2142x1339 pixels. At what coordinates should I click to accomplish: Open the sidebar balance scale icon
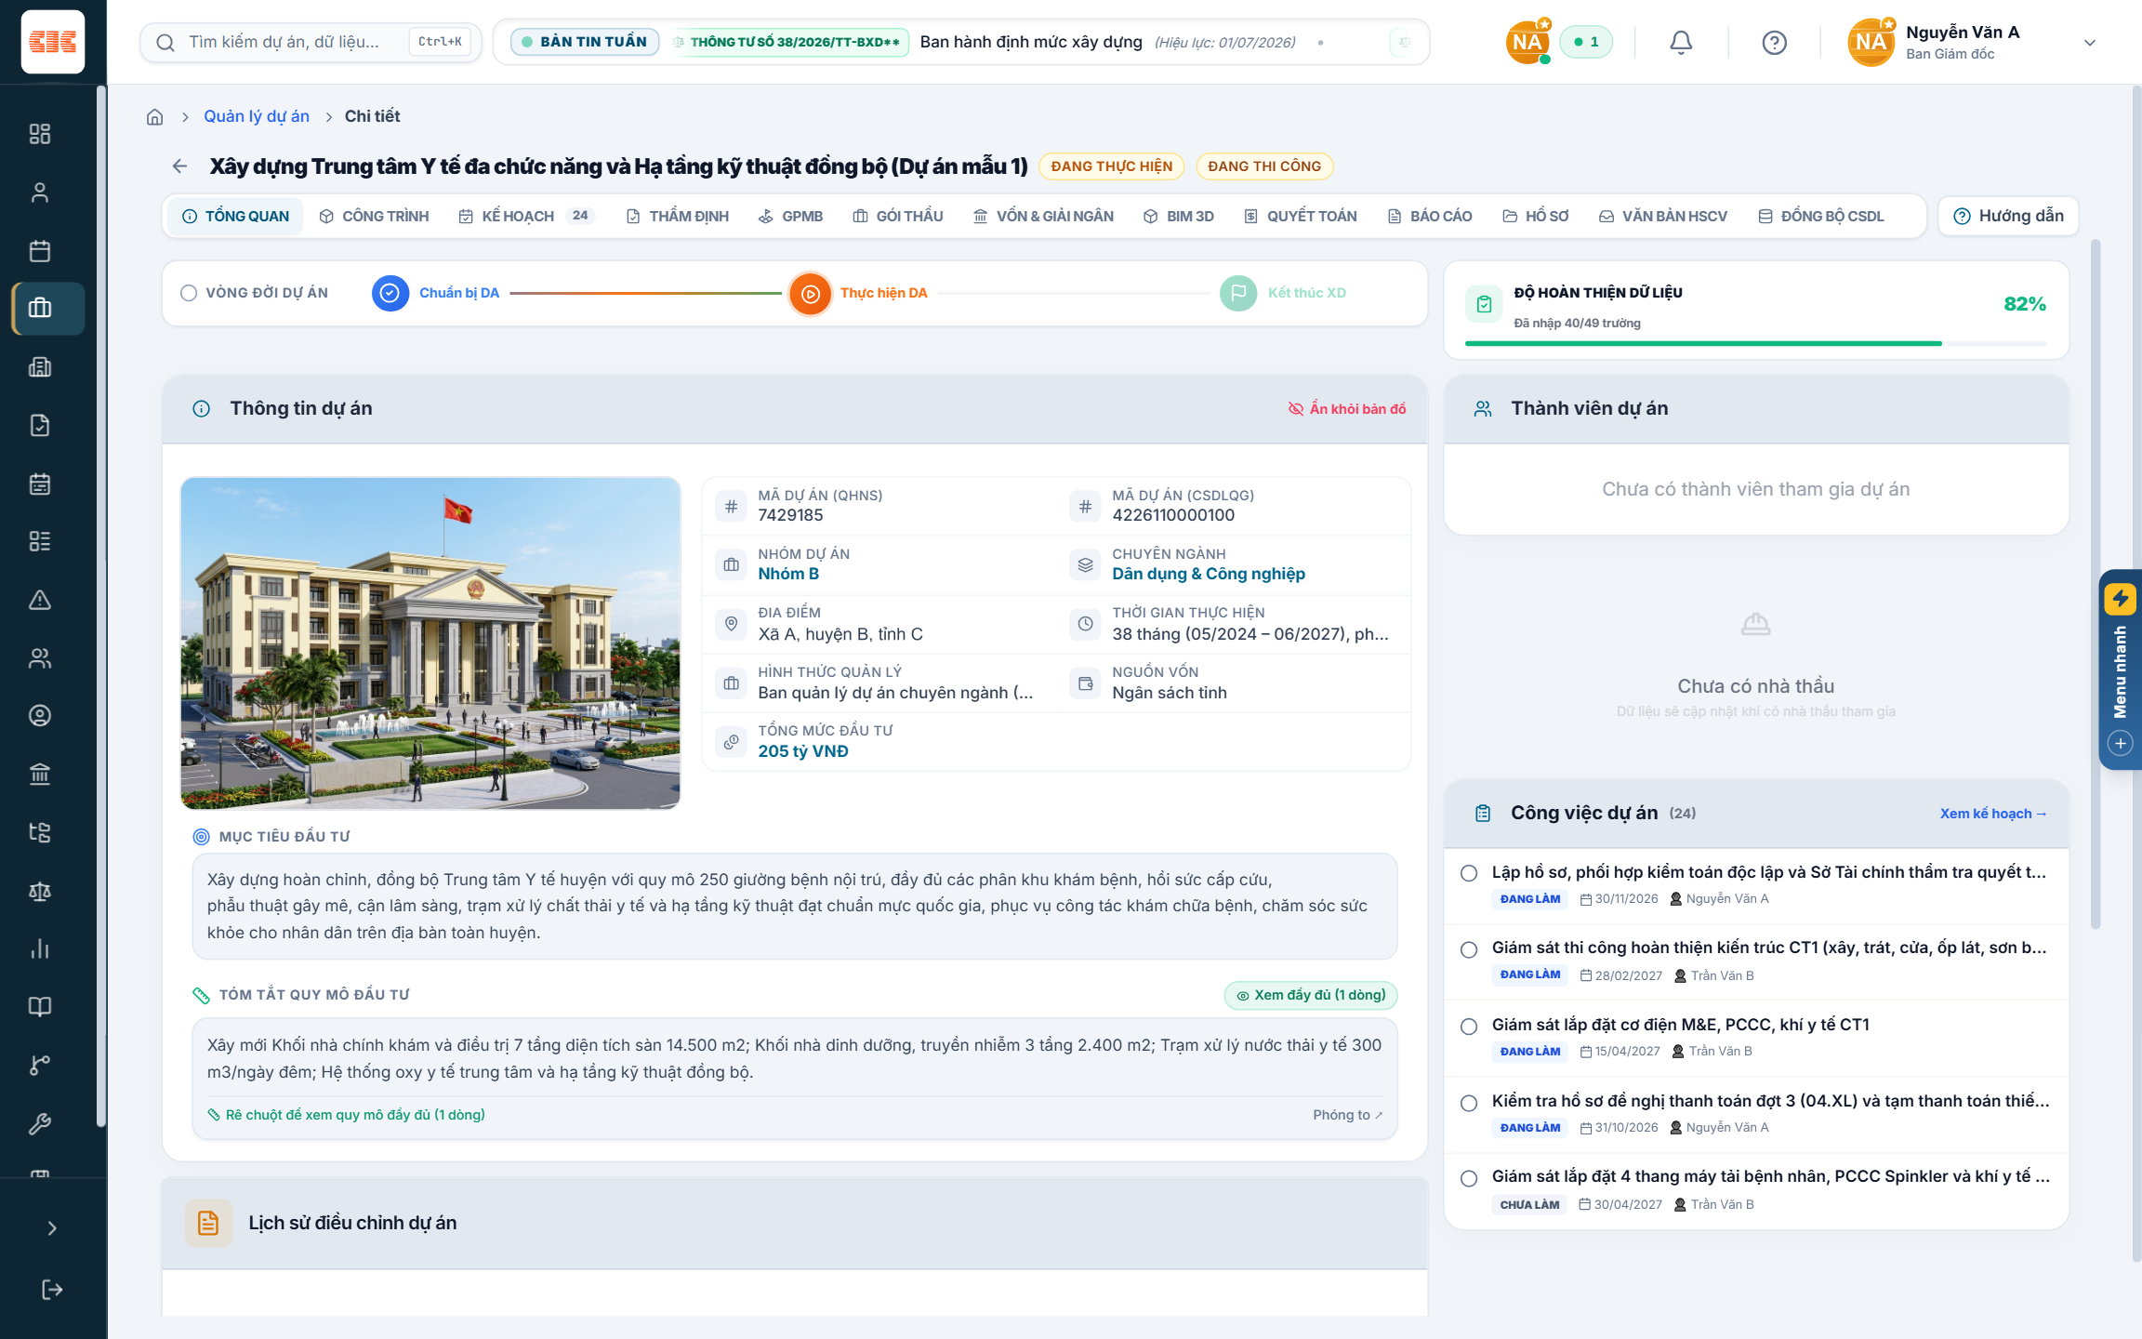pyautogui.click(x=40, y=891)
